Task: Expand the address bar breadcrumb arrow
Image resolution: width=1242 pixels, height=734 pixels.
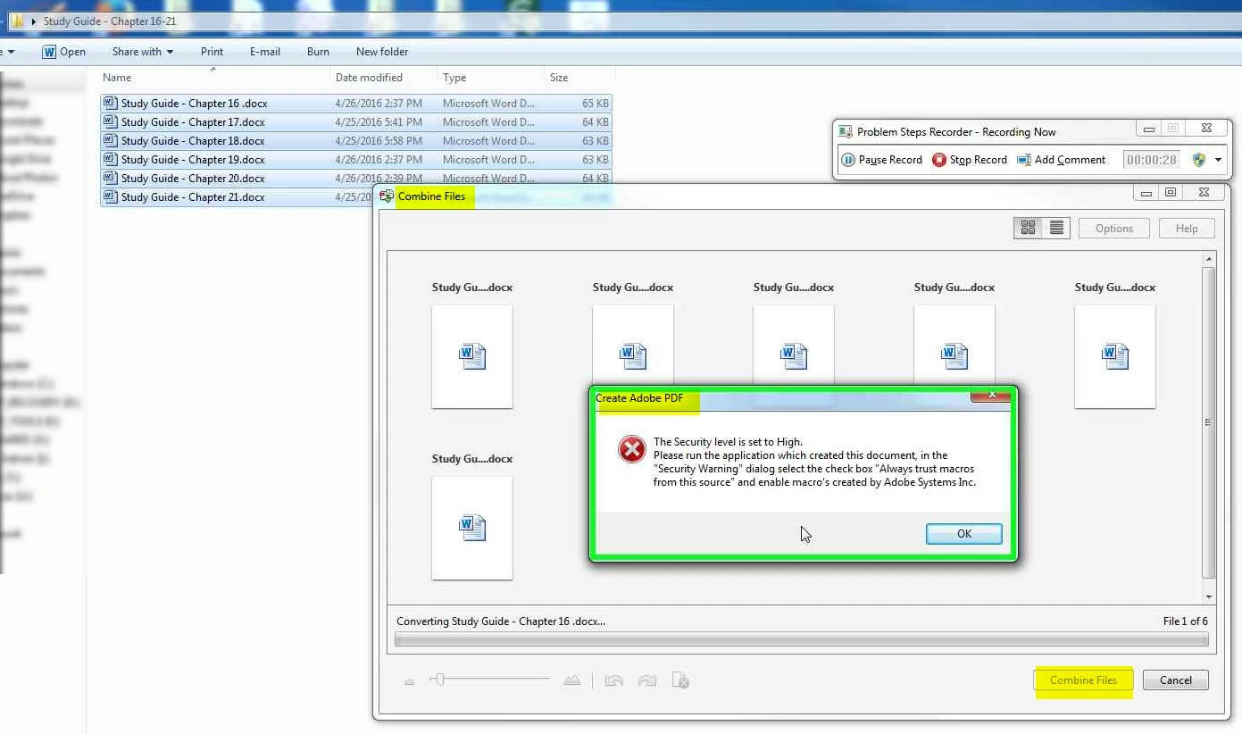Action: tap(34, 21)
